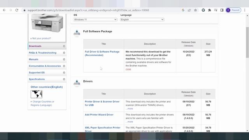Share this page icon

pos(189,10)
